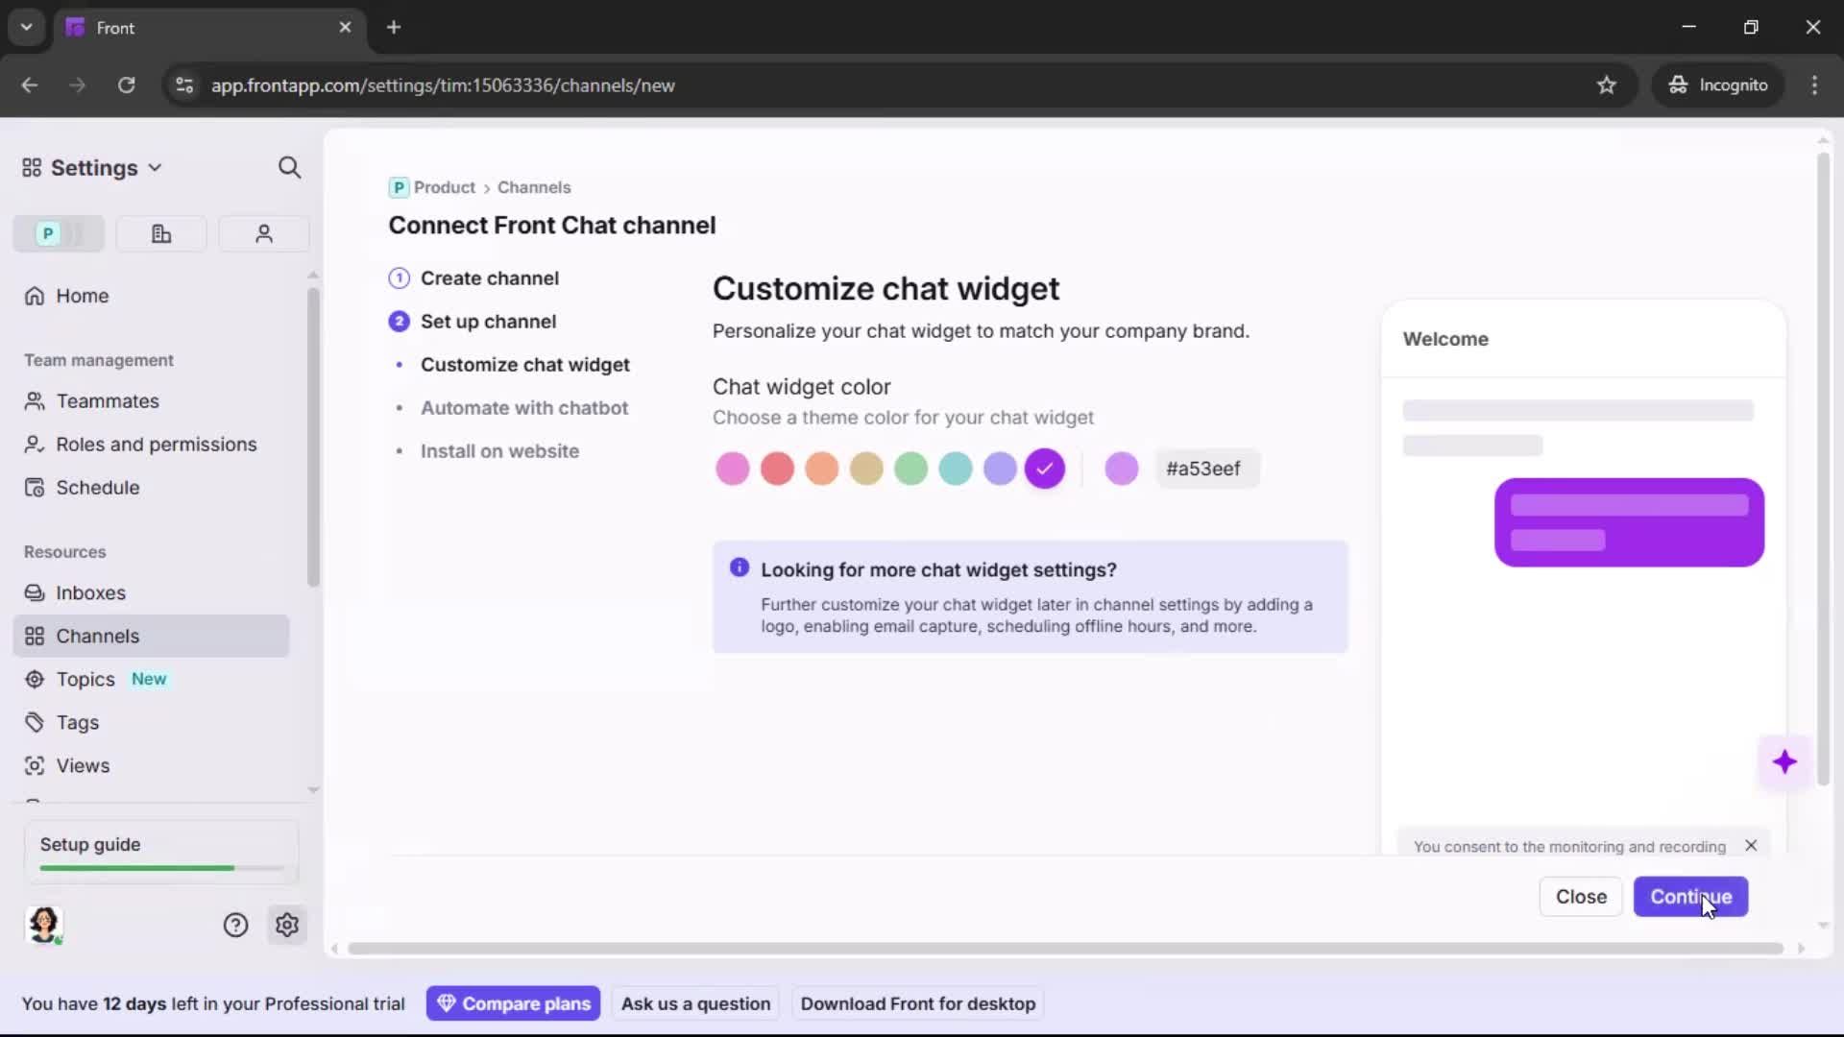Click the purple sparkle AI assistant icon

[1784, 762]
